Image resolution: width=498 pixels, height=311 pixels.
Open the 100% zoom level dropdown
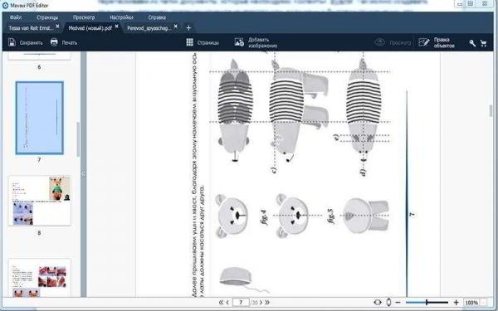(x=475, y=303)
